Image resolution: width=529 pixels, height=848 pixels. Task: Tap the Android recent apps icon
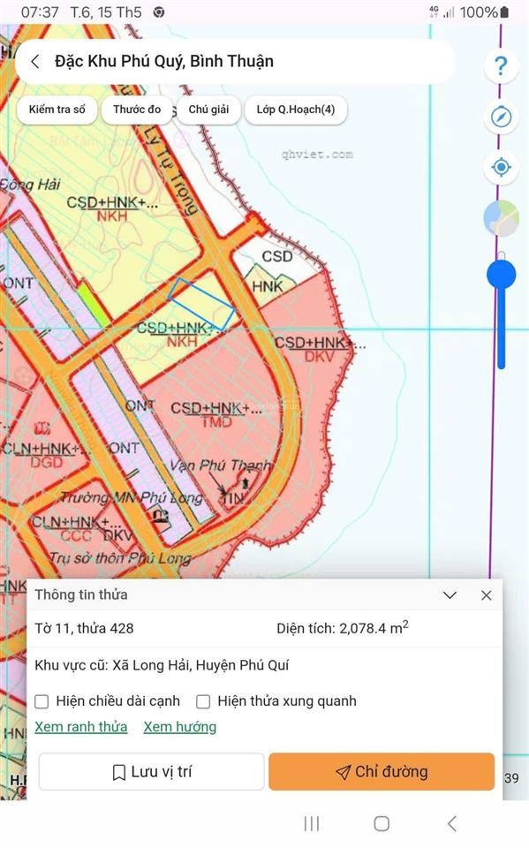click(312, 823)
